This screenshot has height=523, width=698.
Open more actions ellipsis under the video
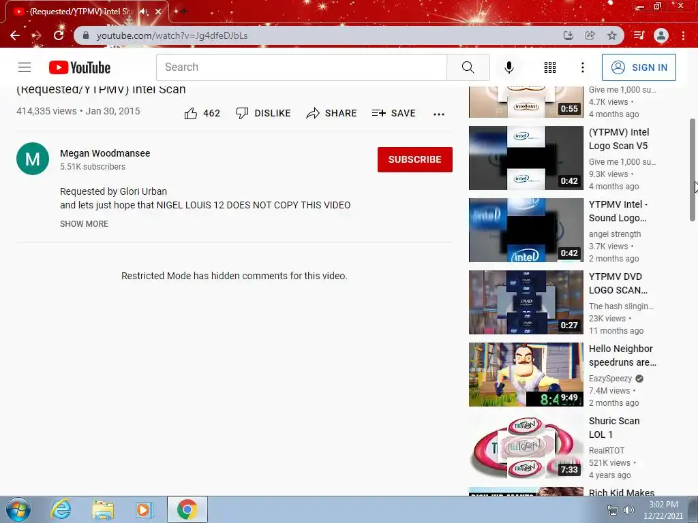tap(439, 114)
